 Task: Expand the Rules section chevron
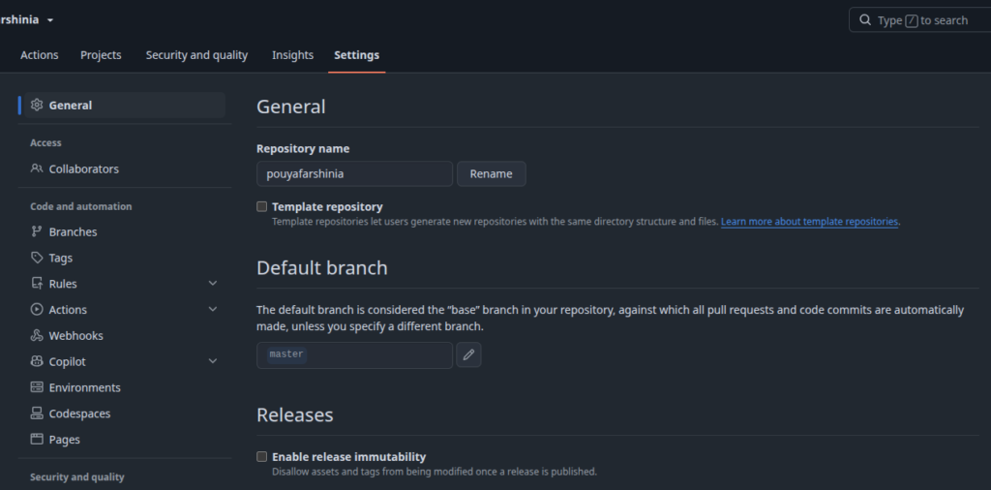(x=213, y=284)
